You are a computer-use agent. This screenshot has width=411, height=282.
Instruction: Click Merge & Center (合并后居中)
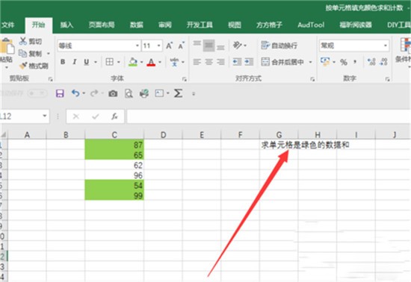282,62
